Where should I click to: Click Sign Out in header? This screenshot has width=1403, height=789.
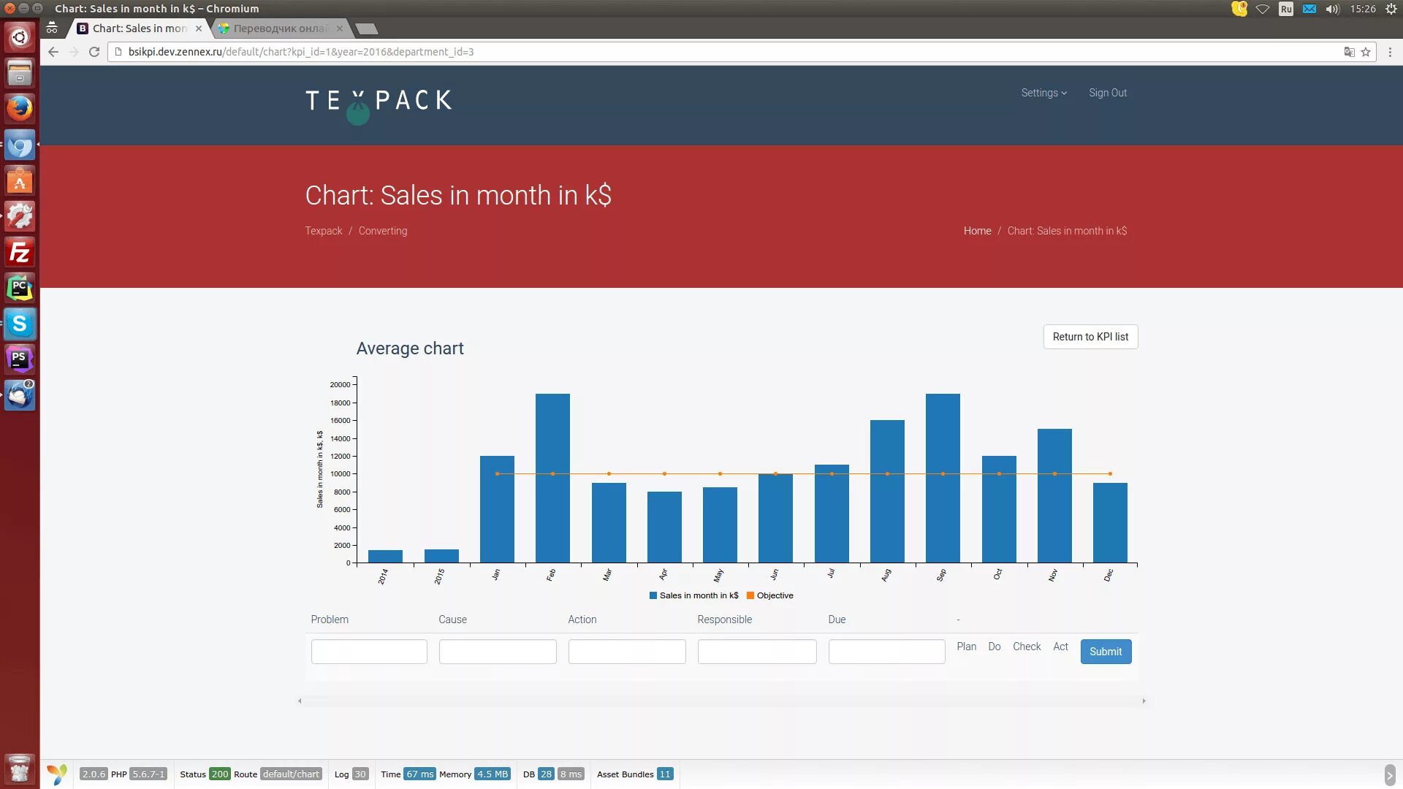point(1107,93)
